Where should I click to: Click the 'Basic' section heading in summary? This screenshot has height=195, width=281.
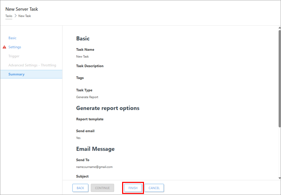tap(83, 39)
